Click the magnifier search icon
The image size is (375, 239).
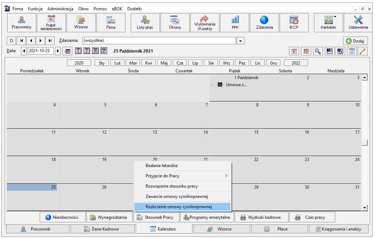318,51
